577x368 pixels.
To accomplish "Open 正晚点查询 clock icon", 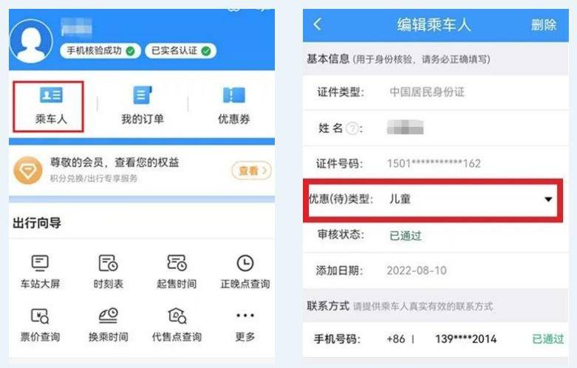I will (x=245, y=263).
